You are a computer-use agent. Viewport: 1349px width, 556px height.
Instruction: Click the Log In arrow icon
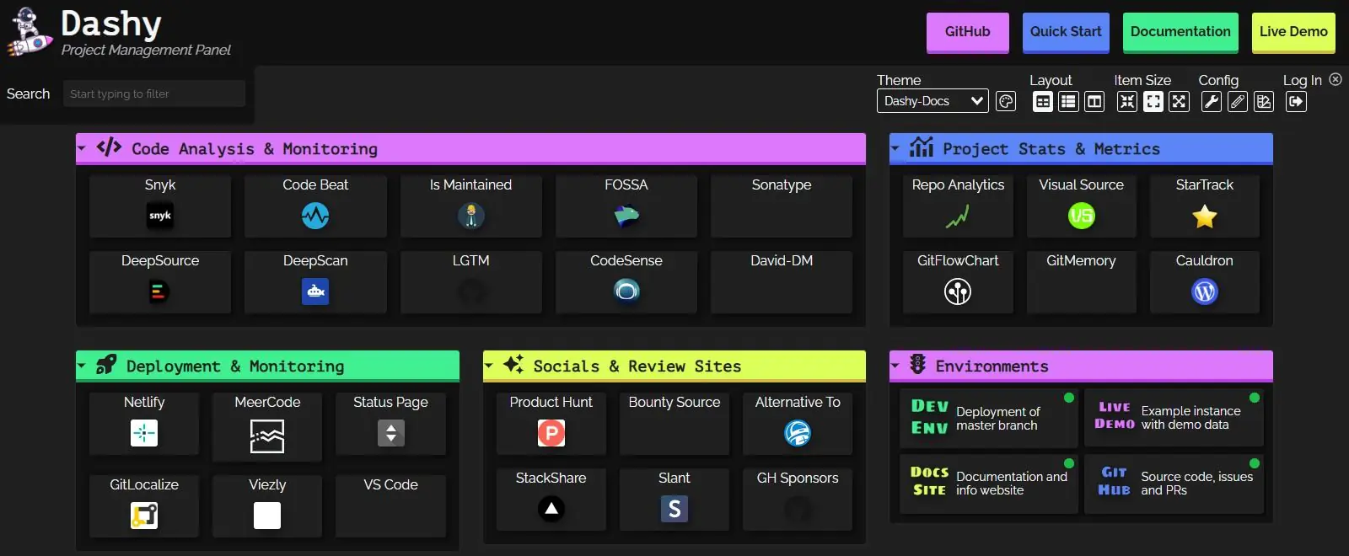[1297, 102]
